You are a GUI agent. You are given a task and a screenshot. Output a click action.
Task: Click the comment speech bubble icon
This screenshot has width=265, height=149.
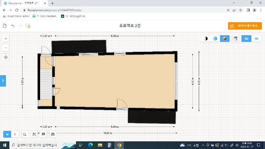pos(43,134)
